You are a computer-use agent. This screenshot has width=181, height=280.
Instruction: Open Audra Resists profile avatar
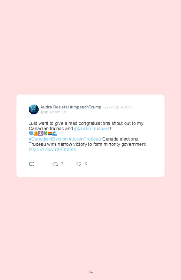click(34, 109)
